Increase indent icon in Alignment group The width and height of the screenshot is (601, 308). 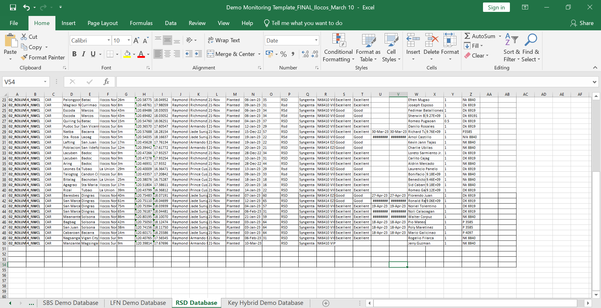198,54
